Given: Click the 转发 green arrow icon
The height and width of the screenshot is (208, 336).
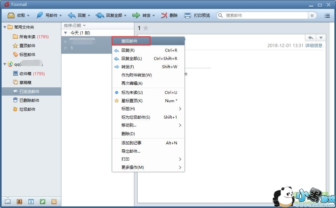Looking at the screenshot, I should [x=136, y=15].
